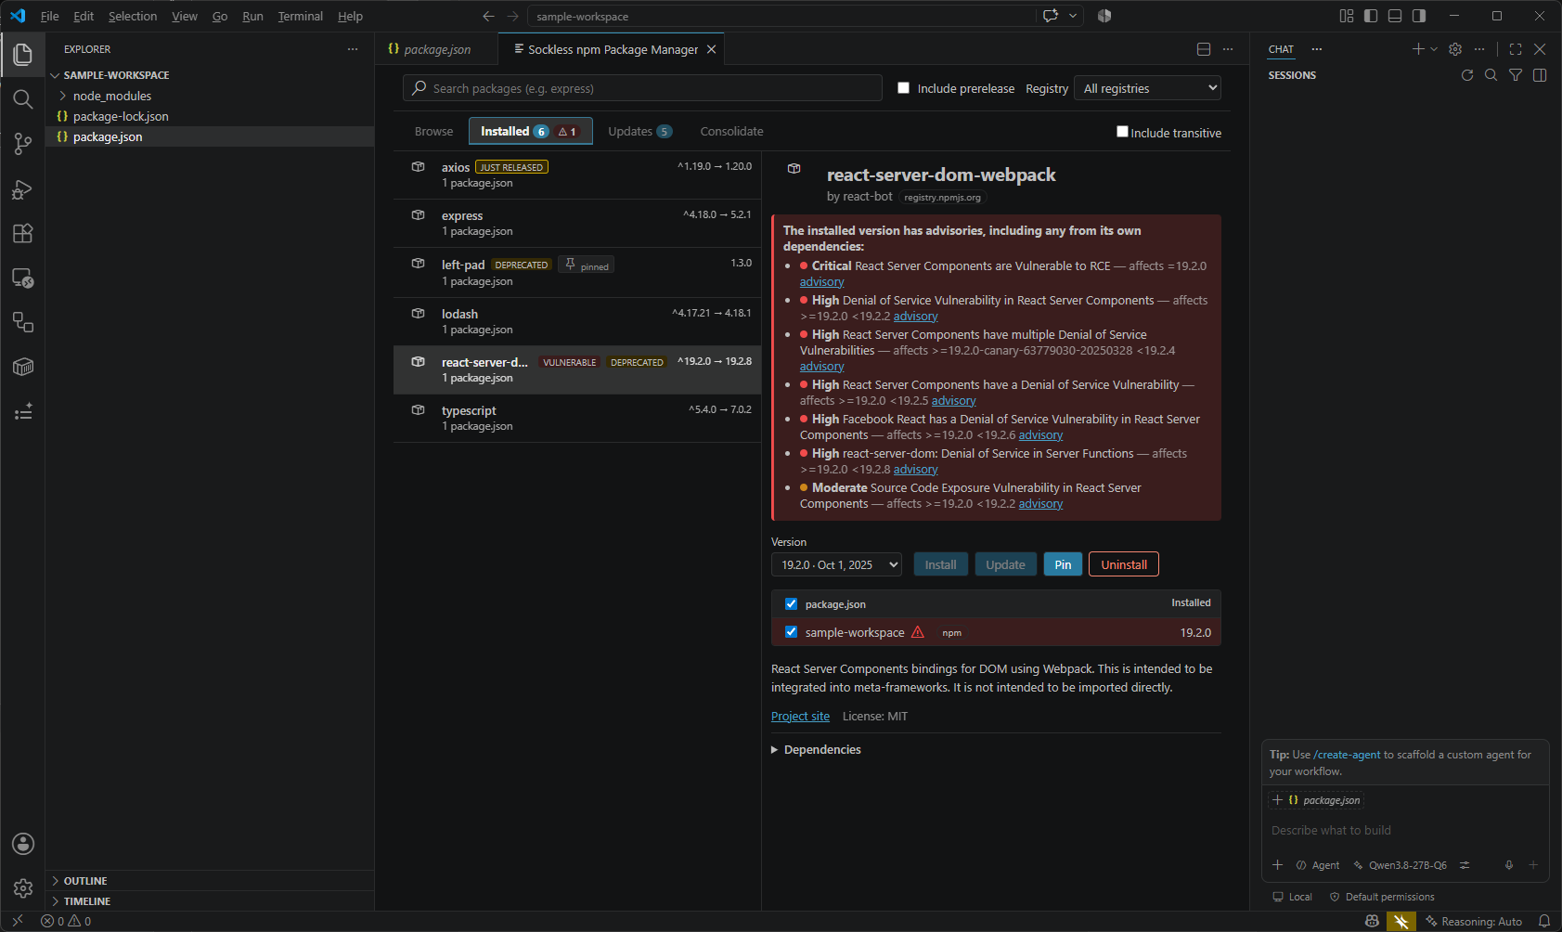The image size is (1562, 932).
Task: Open the Manage gear in activity bar
Action: [23, 888]
